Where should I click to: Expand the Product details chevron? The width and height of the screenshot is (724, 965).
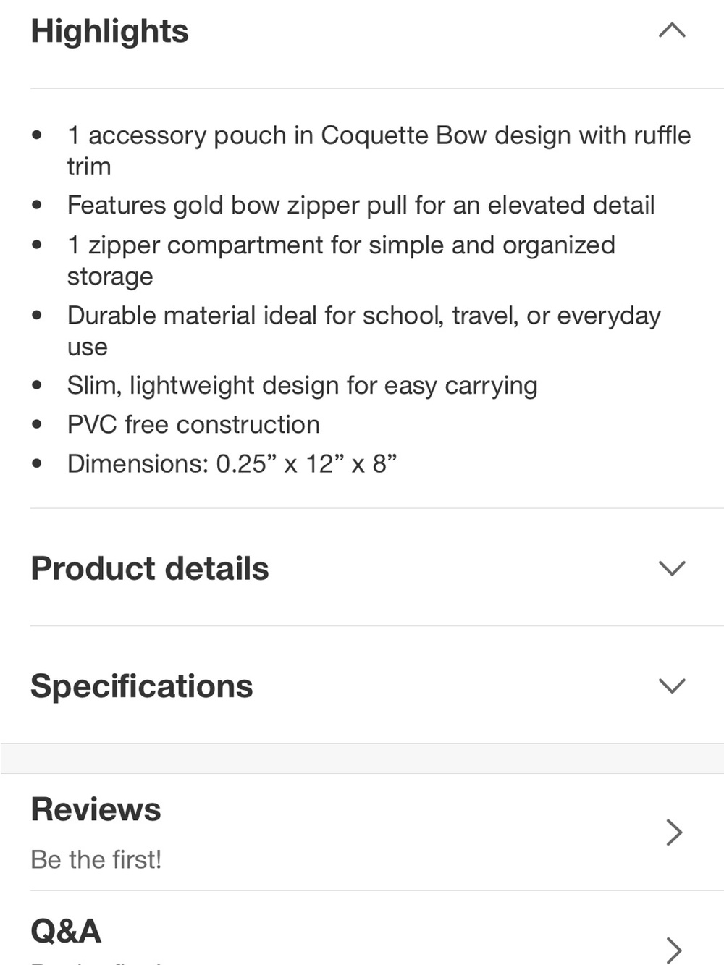[x=672, y=568]
